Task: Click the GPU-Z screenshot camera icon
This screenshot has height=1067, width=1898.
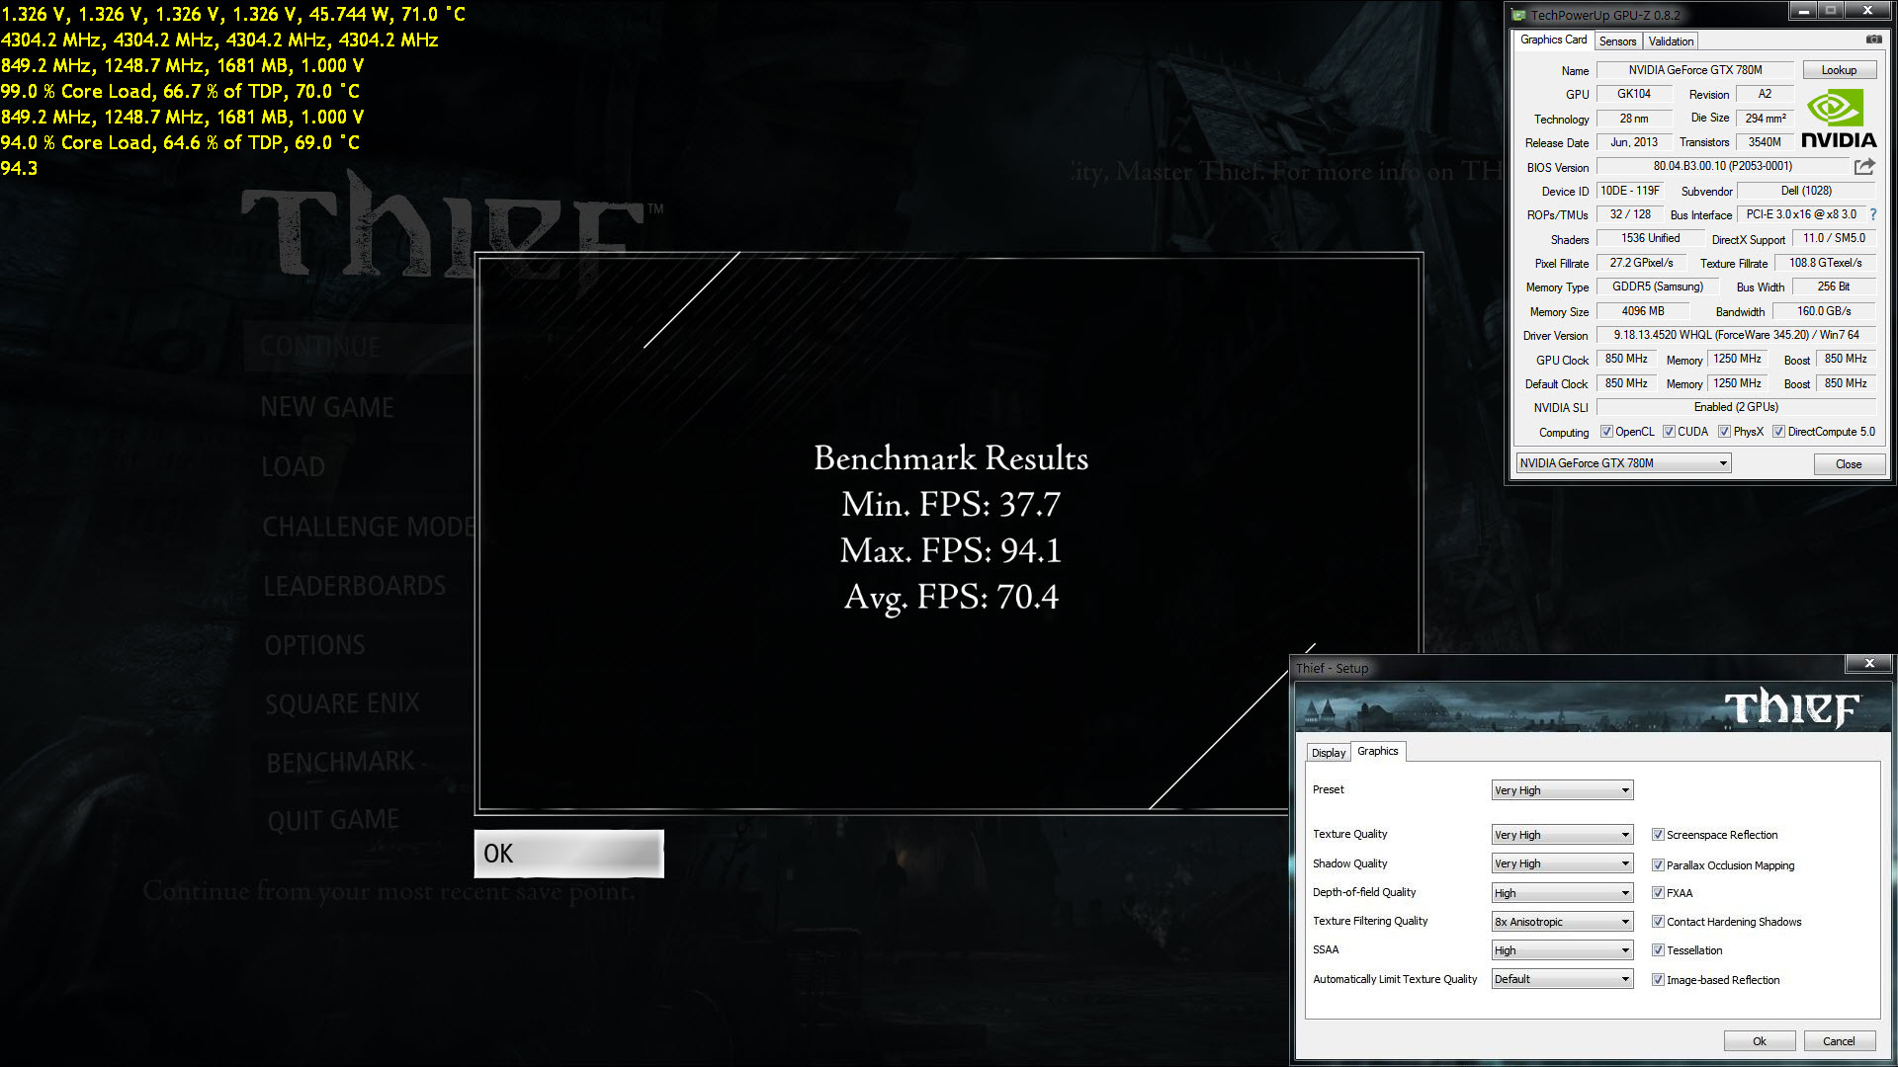Action: coord(1873,40)
